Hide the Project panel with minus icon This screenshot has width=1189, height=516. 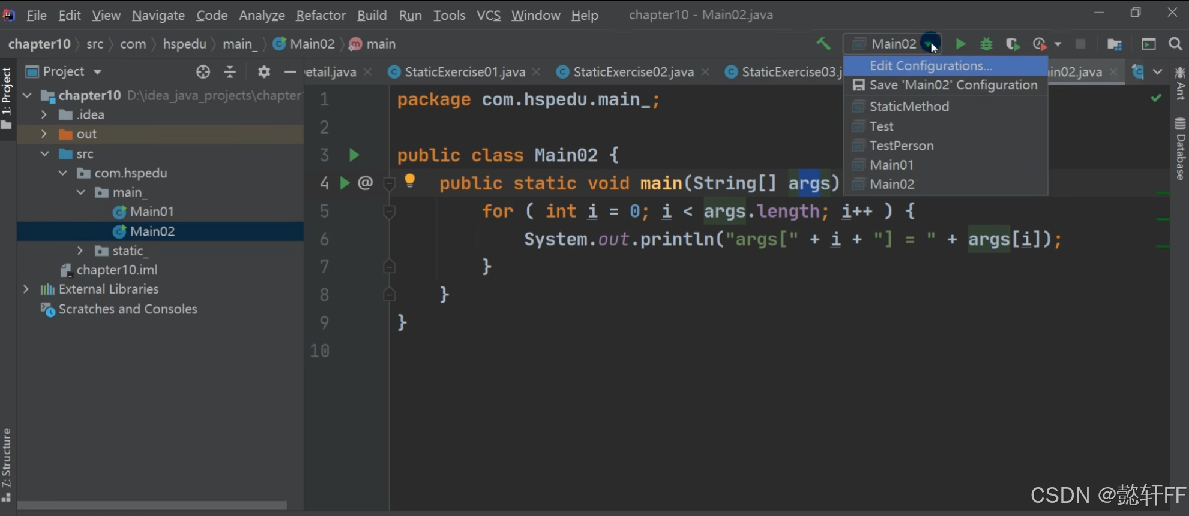coord(290,72)
